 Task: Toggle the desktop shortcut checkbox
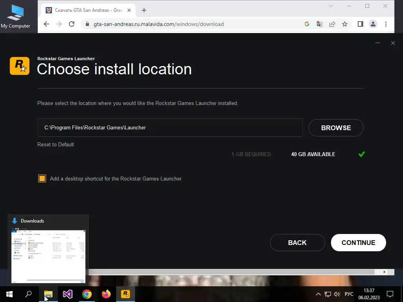[x=42, y=179]
